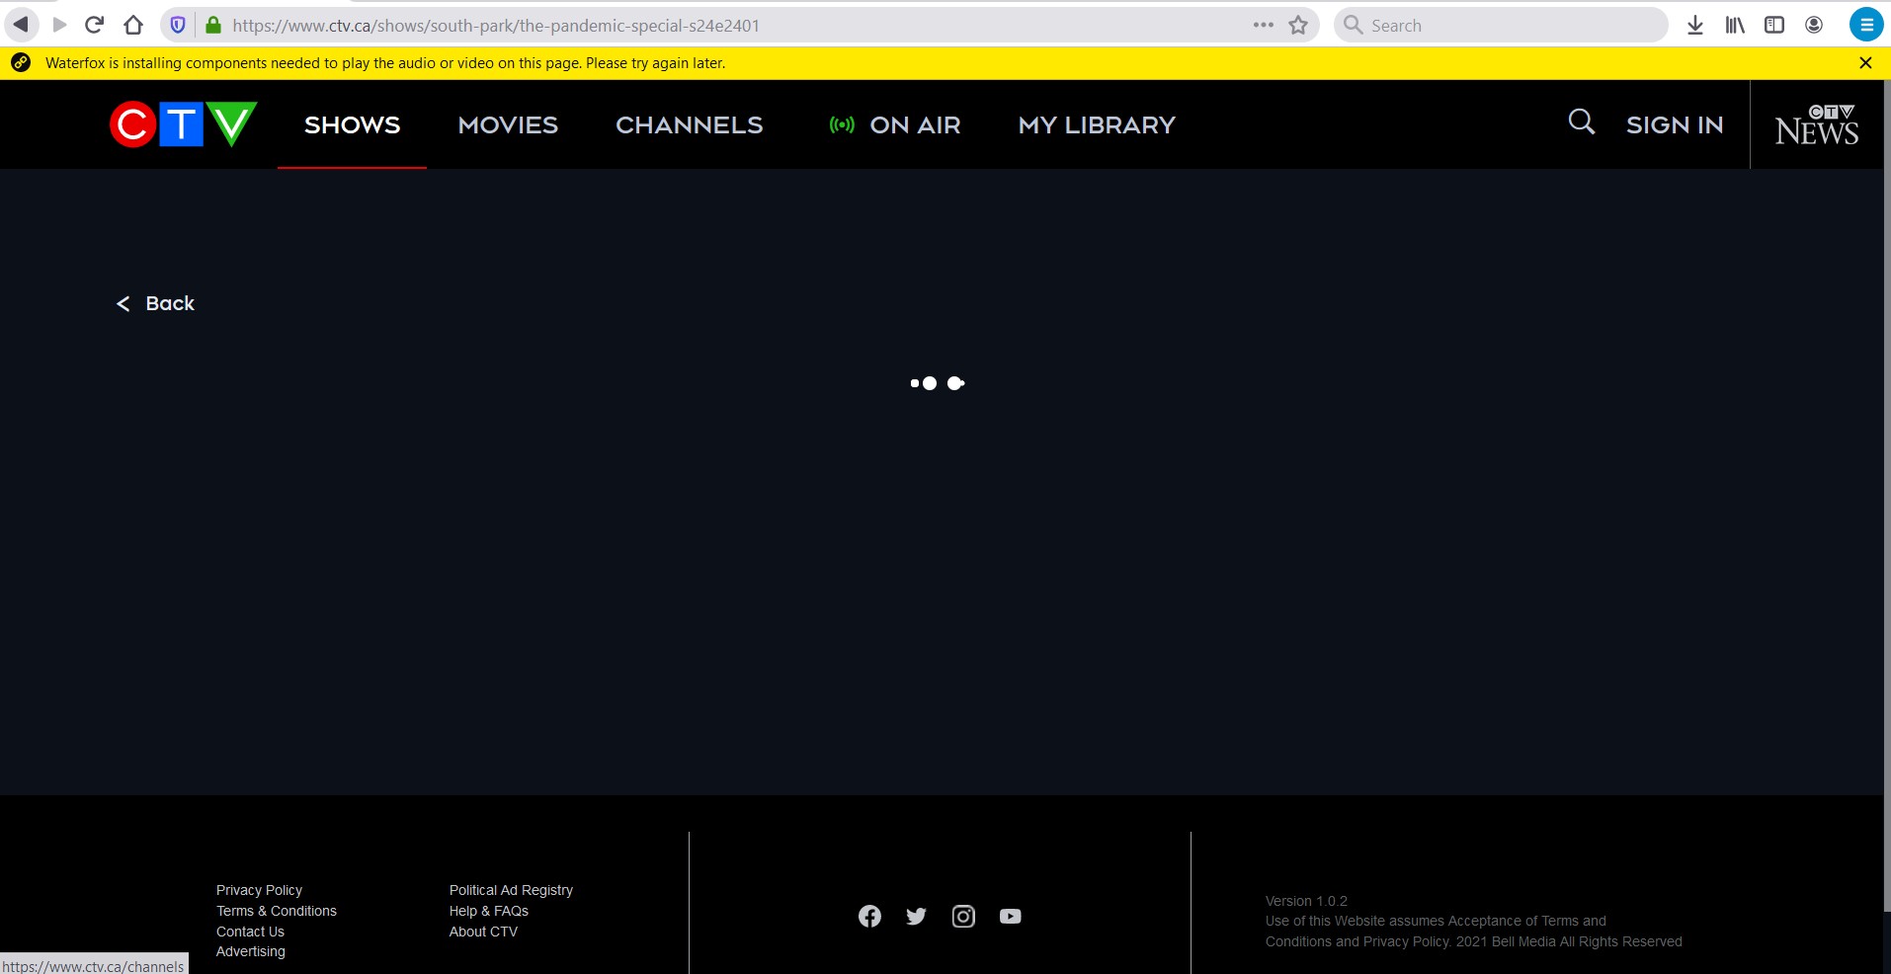Switch to the MOVIES section
The width and height of the screenshot is (1891, 974).
507,124
